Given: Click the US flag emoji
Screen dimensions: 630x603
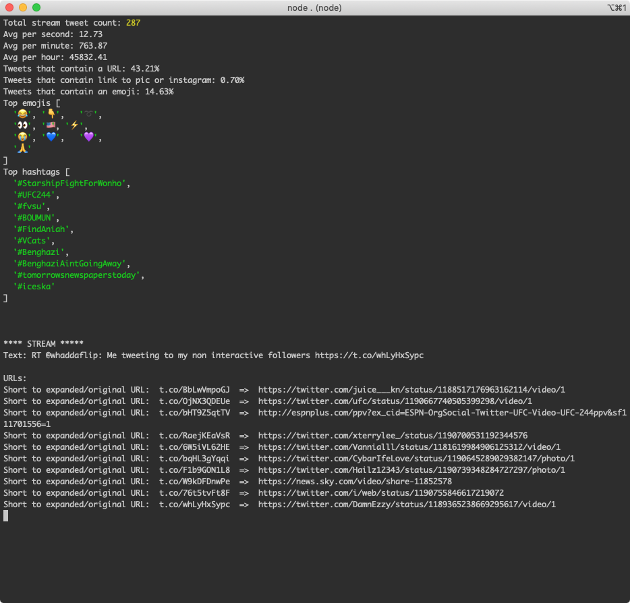Looking at the screenshot, I should coord(51,125).
